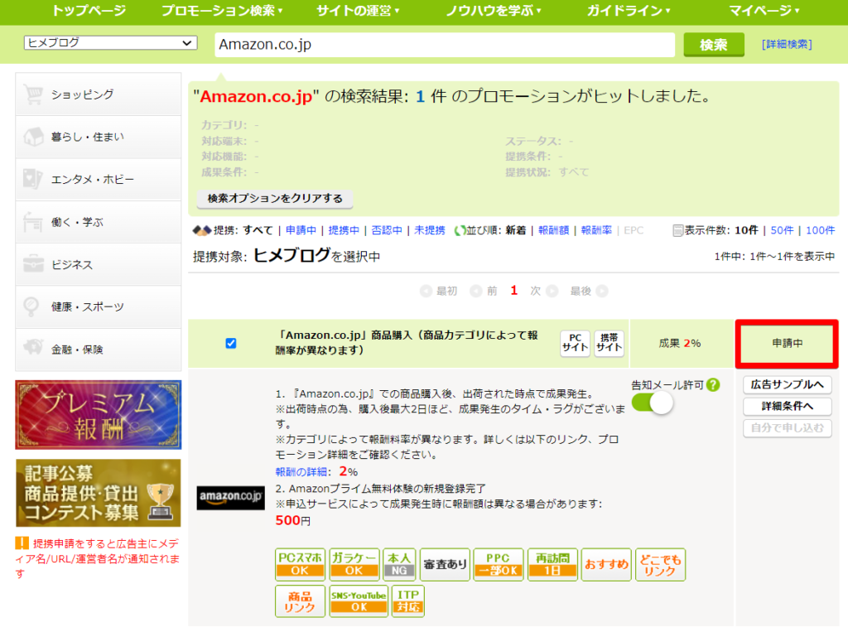Click the house icon for 暮らし・住まい
This screenshot has width=848, height=632.
click(33, 137)
